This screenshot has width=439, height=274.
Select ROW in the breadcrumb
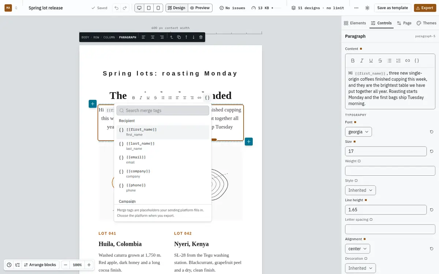[x=96, y=37]
